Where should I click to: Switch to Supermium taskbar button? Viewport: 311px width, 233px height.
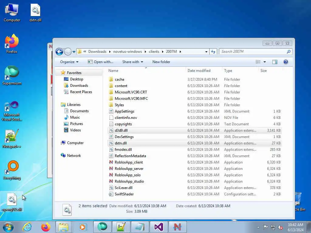click(102, 227)
